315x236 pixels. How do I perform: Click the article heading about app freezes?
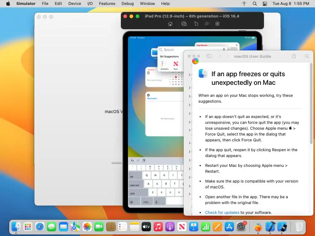(248, 78)
